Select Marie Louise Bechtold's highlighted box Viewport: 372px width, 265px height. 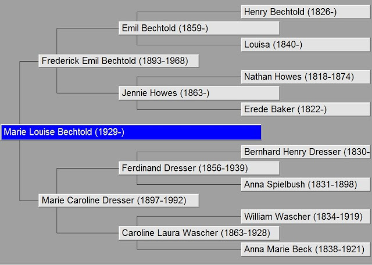pos(131,132)
